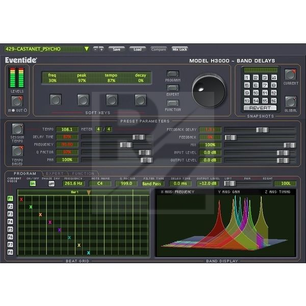Switch to the PROGRAM tab
Image resolution: width=306 pixels, height=306 pixels.
[x=24, y=173]
